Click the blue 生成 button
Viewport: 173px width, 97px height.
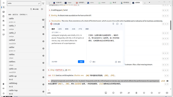point(81,62)
